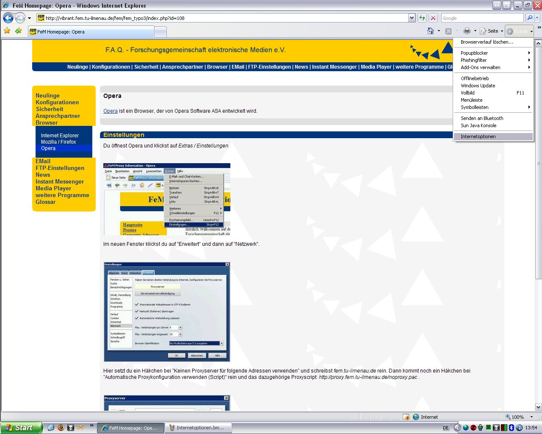The width and height of the screenshot is (542, 434).
Task: Open Favorites Center star icon
Action: 7,31
